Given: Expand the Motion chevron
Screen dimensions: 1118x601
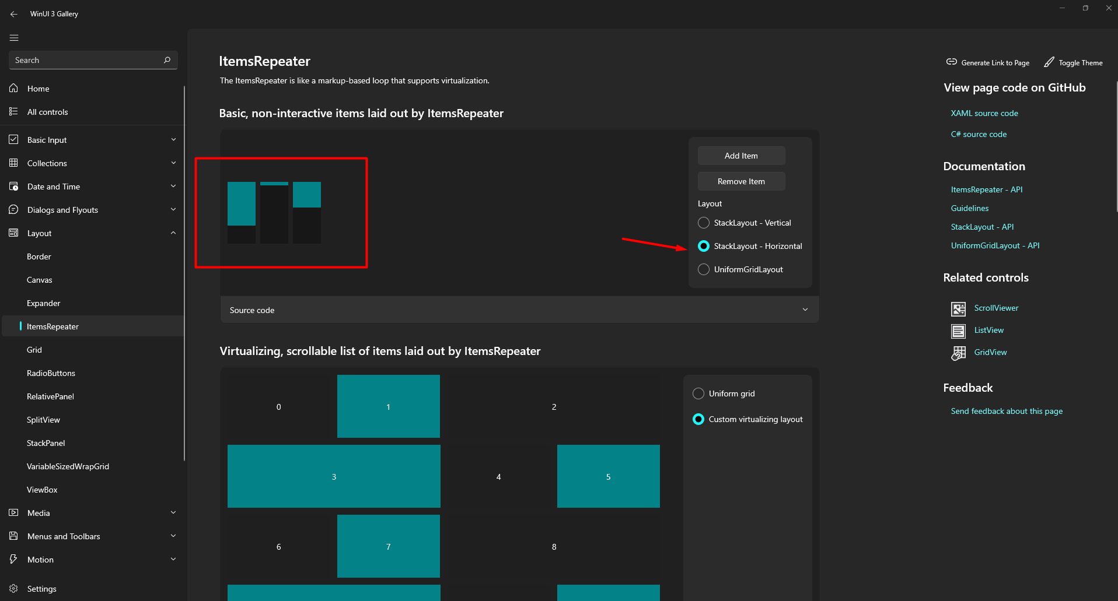Looking at the screenshot, I should coord(173,559).
